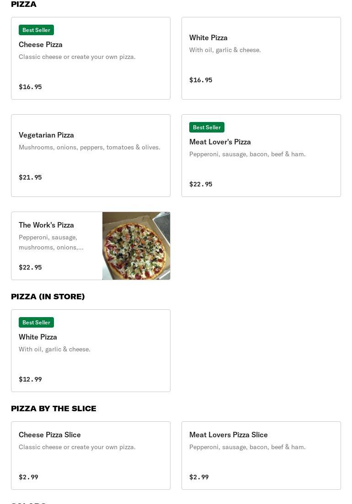The image size is (352, 504).
Task: Select in-store White Pizza for $12.99
Action: click(x=91, y=350)
